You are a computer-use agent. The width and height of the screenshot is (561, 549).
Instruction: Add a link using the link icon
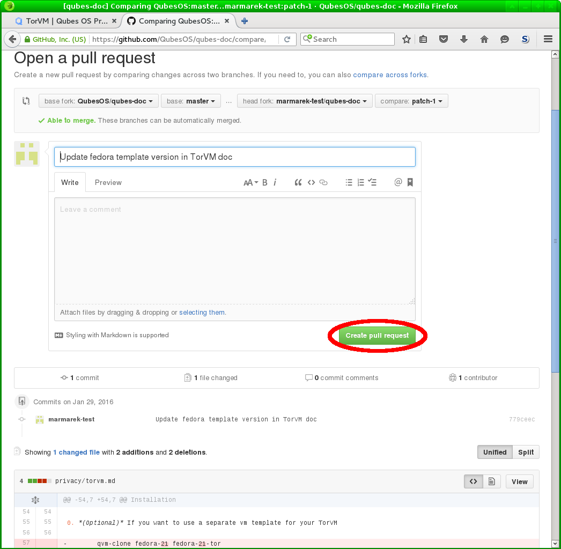click(x=323, y=183)
